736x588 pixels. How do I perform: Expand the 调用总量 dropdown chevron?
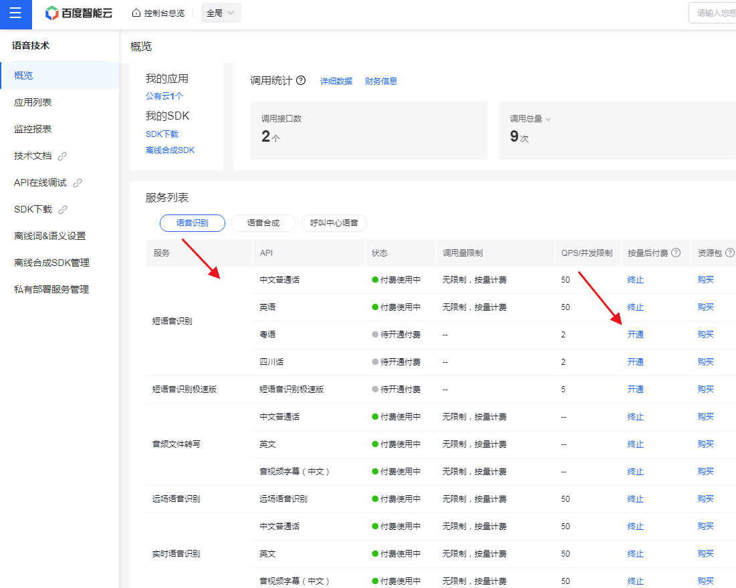tap(548, 119)
